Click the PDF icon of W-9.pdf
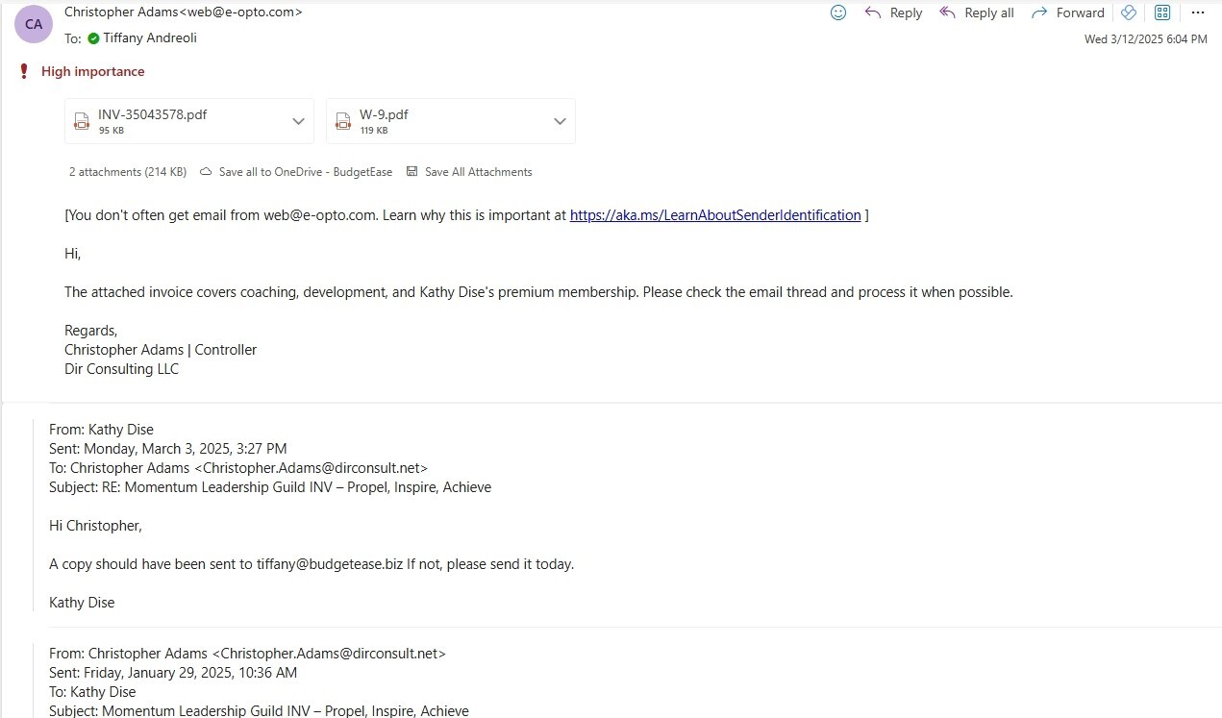This screenshot has height=718, width=1222. 342,121
